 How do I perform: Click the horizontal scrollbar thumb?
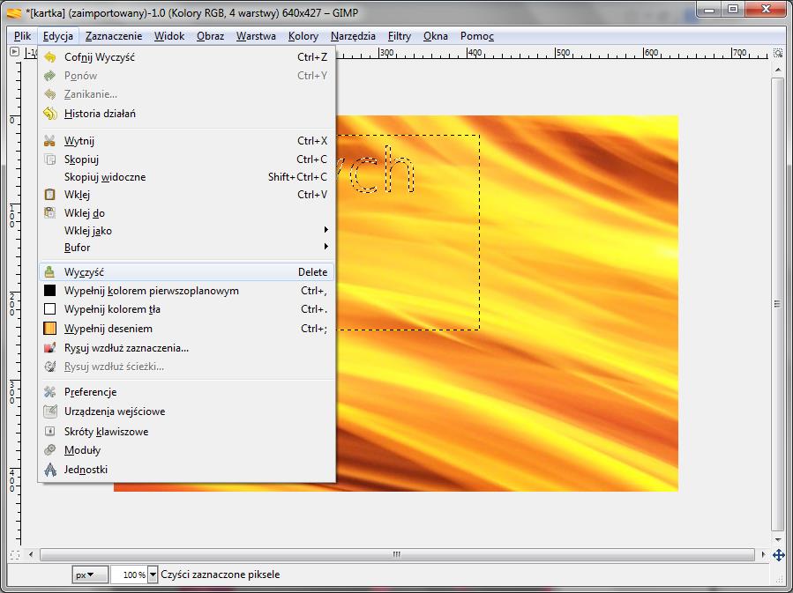397,554
